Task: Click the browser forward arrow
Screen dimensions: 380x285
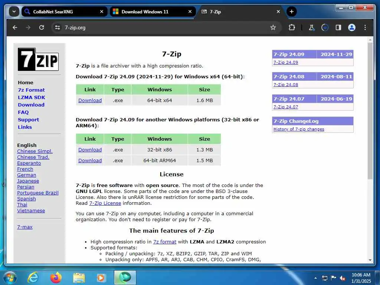Action: coord(28,27)
